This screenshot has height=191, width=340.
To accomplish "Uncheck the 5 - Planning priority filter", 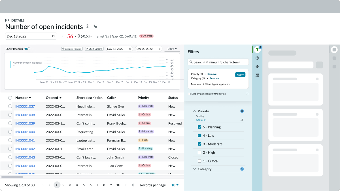I will [199, 127].
